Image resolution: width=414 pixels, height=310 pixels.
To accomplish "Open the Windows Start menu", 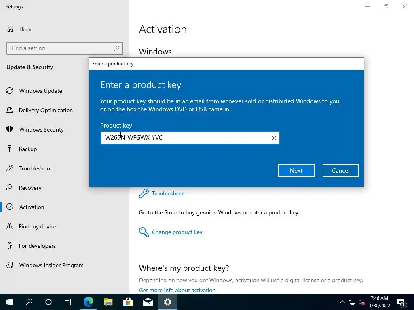I will coord(10,302).
